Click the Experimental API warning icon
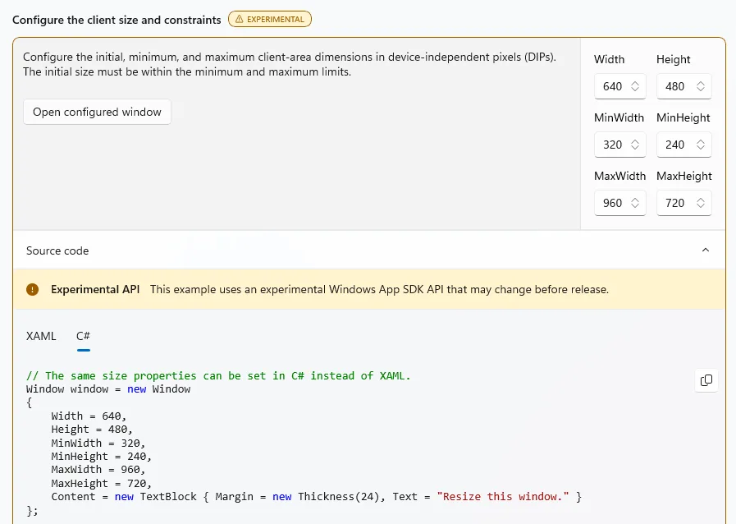Image resolution: width=736 pixels, height=524 pixels. 32,289
